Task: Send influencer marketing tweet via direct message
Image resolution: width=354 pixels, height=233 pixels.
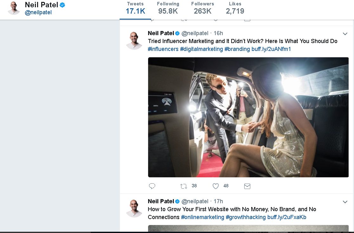Action: [247, 186]
